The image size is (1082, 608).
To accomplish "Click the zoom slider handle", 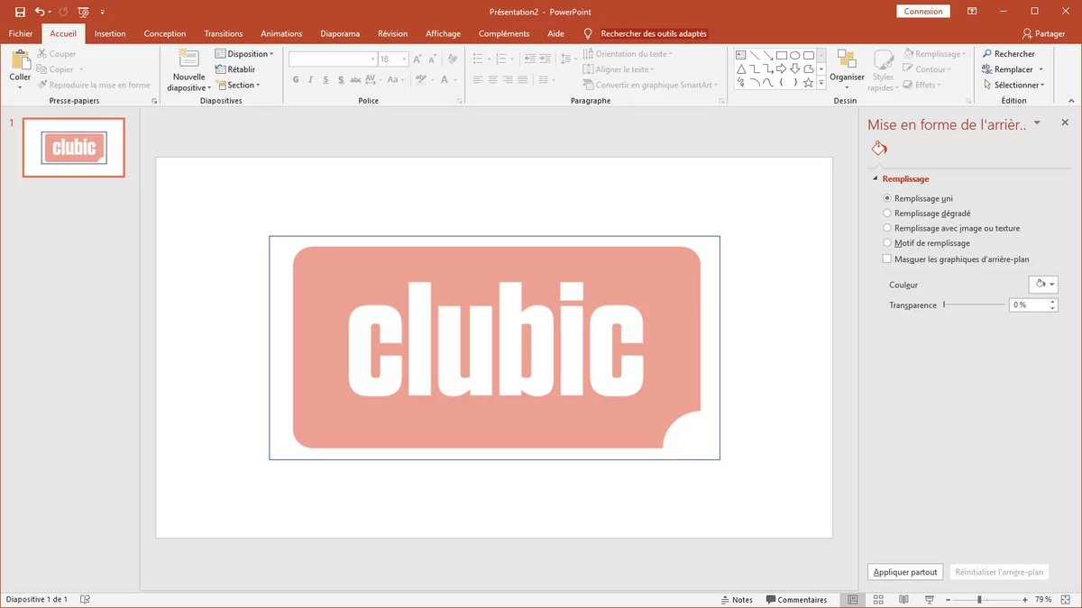I will [979, 599].
